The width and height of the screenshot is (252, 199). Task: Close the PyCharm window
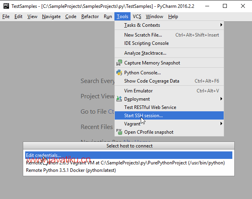pyautogui.click(x=243, y=6)
